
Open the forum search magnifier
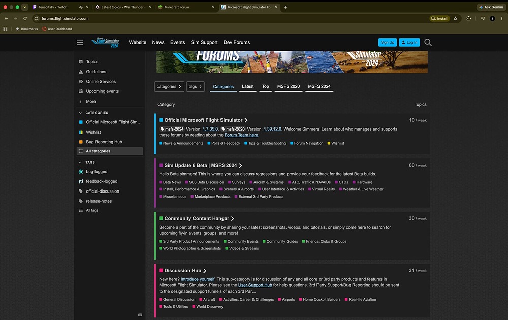[428, 43]
